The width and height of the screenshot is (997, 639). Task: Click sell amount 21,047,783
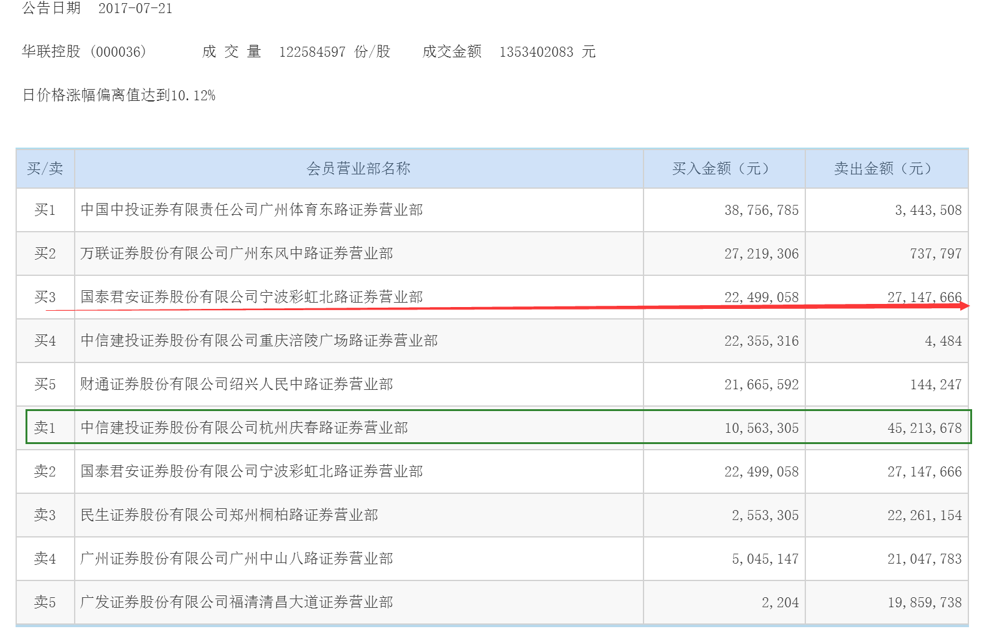[924, 559]
